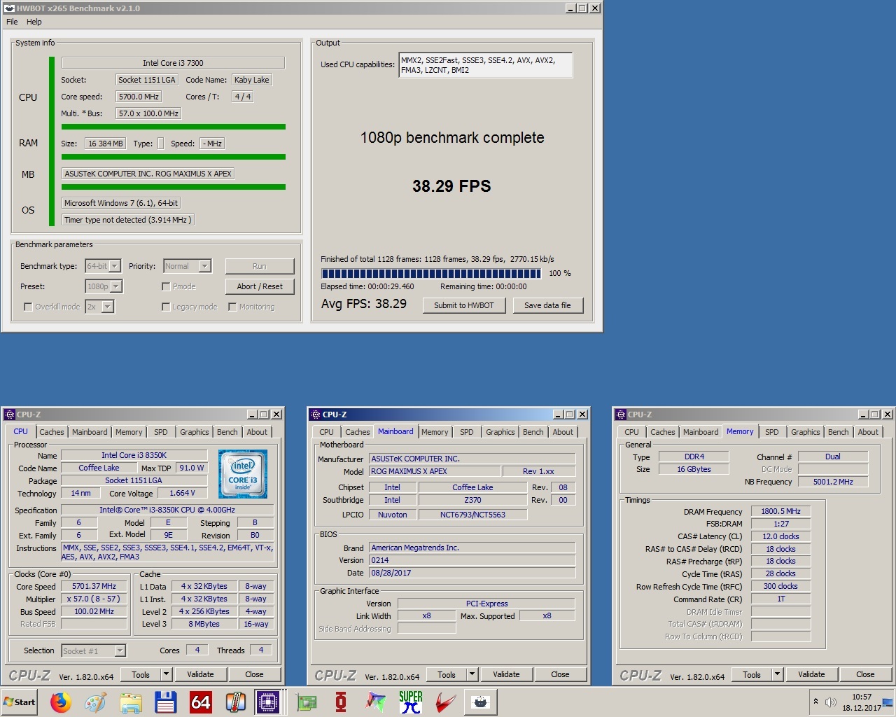
Task: Switch to Mainboard tab in left CPU-Z window
Action: [90, 432]
